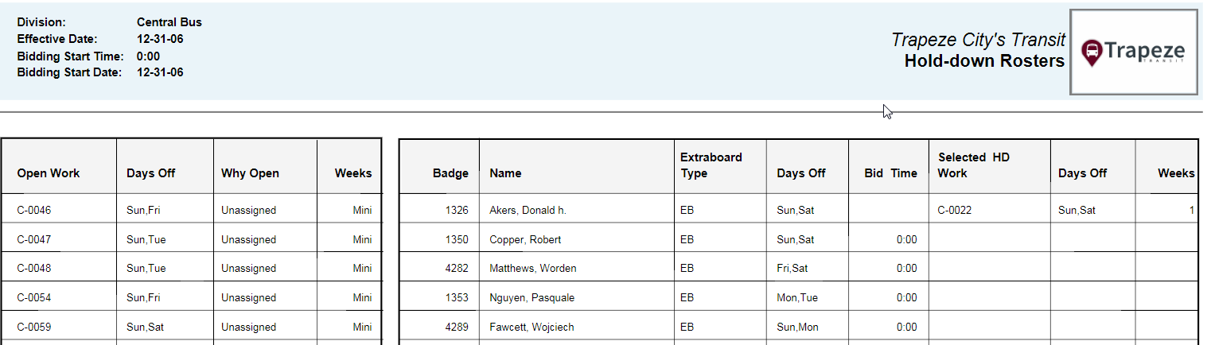1211x345 pixels.
Task: Click selected hold-down work C-0022
Action: point(955,211)
